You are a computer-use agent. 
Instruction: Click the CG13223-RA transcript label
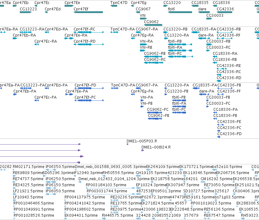click(32, 29)
